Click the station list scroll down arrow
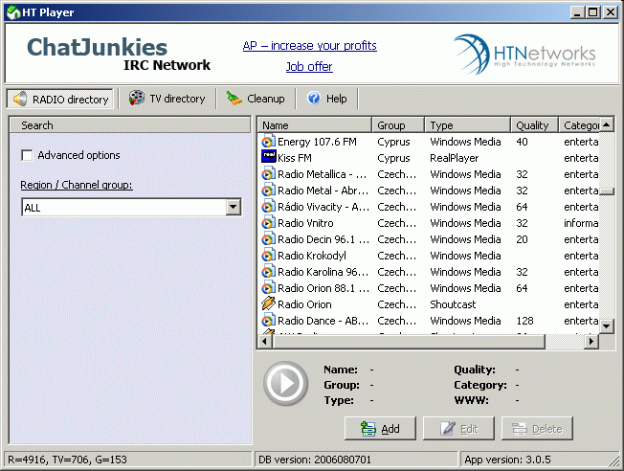The width and height of the screenshot is (624, 471). (607, 326)
